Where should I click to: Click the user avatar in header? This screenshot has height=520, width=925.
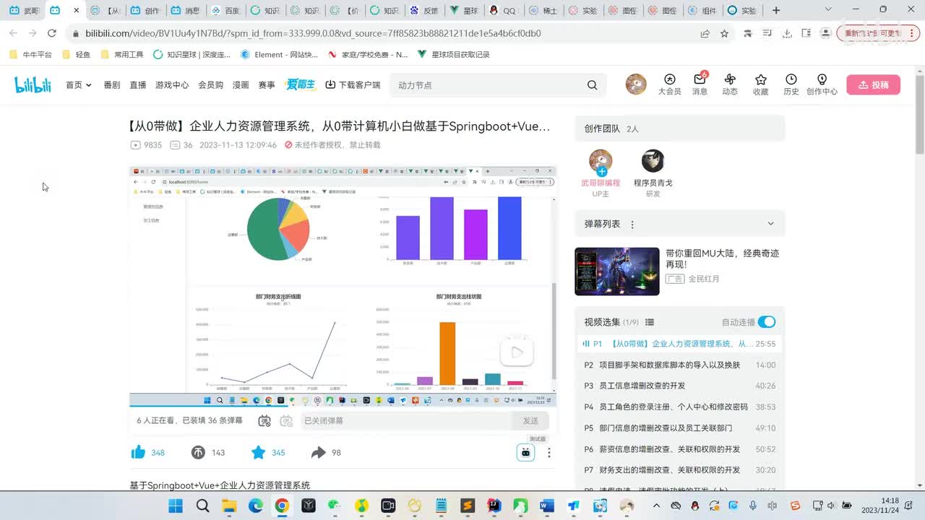(x=636, y=84)
